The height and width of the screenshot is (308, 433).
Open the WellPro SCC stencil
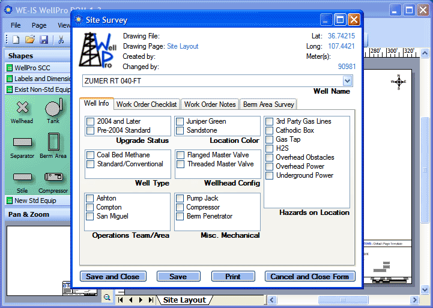coord(38,68)
